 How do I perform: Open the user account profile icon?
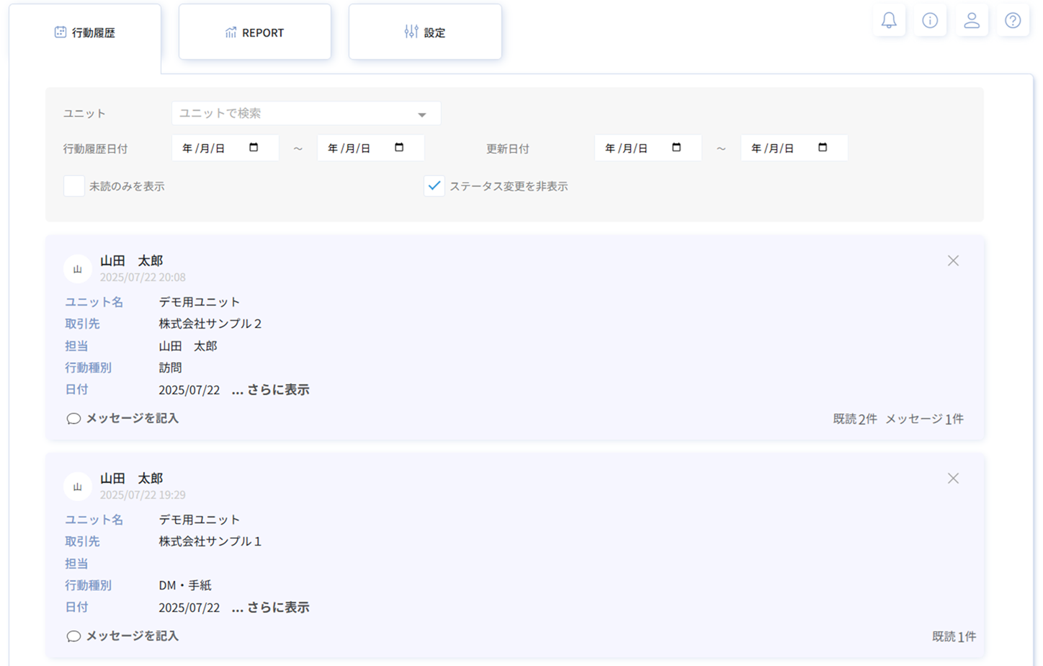pyautogui.click(x=972, y=21)
